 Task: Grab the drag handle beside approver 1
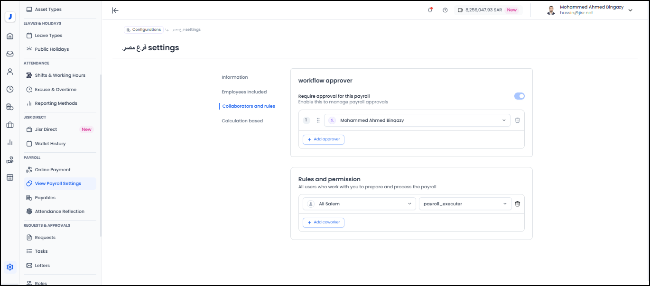(x=318, y=120)
